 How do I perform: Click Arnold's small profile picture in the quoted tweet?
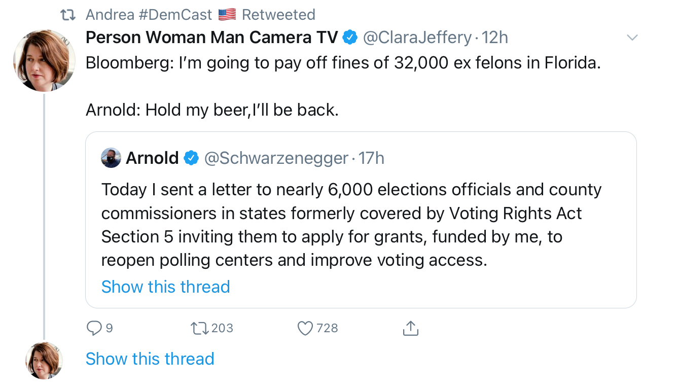coord(111,158)
